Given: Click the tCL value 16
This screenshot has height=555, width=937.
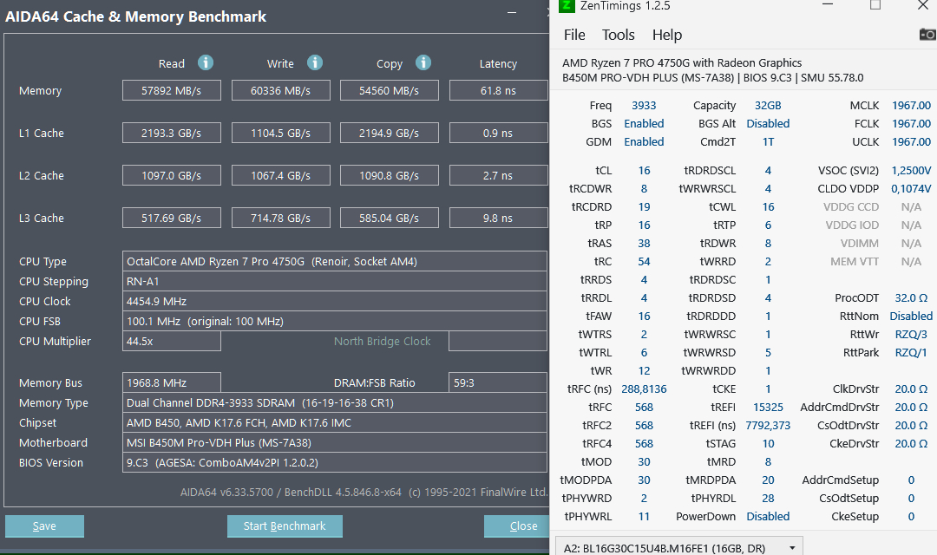Looking at the screenshot, I should [644, 170].
